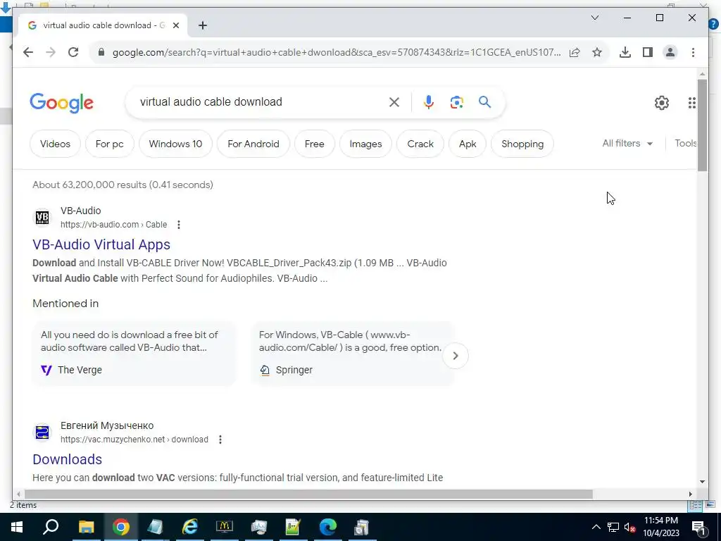Image resolution: width=721 pixels, height=541 pixels.
Task: Click the horizontal scrollbar thumb
Action: pos(308,494)
